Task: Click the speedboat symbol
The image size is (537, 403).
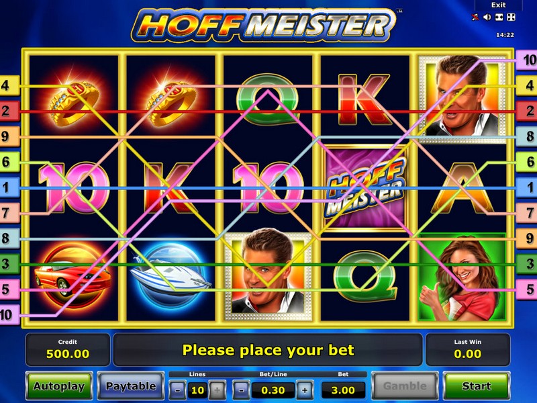Action: click(170, 274)
